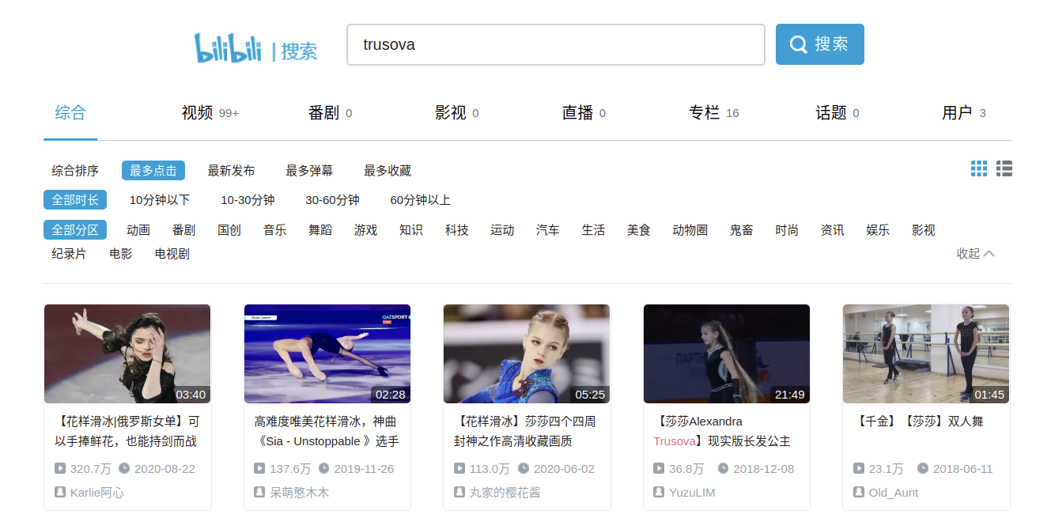Viewport: 1051px width, 518px height.
Task: Filter duration to 60分钟以上
Action: [x=420, y=200]
